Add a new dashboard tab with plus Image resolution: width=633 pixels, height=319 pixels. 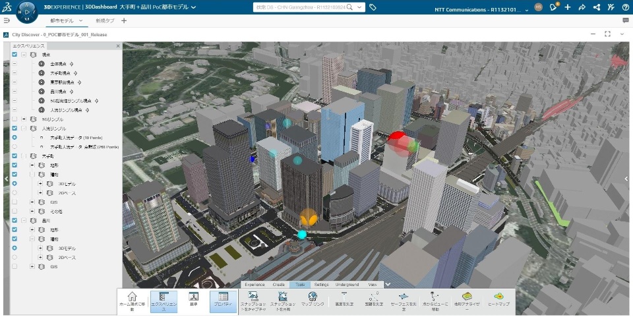pos(124,20)
